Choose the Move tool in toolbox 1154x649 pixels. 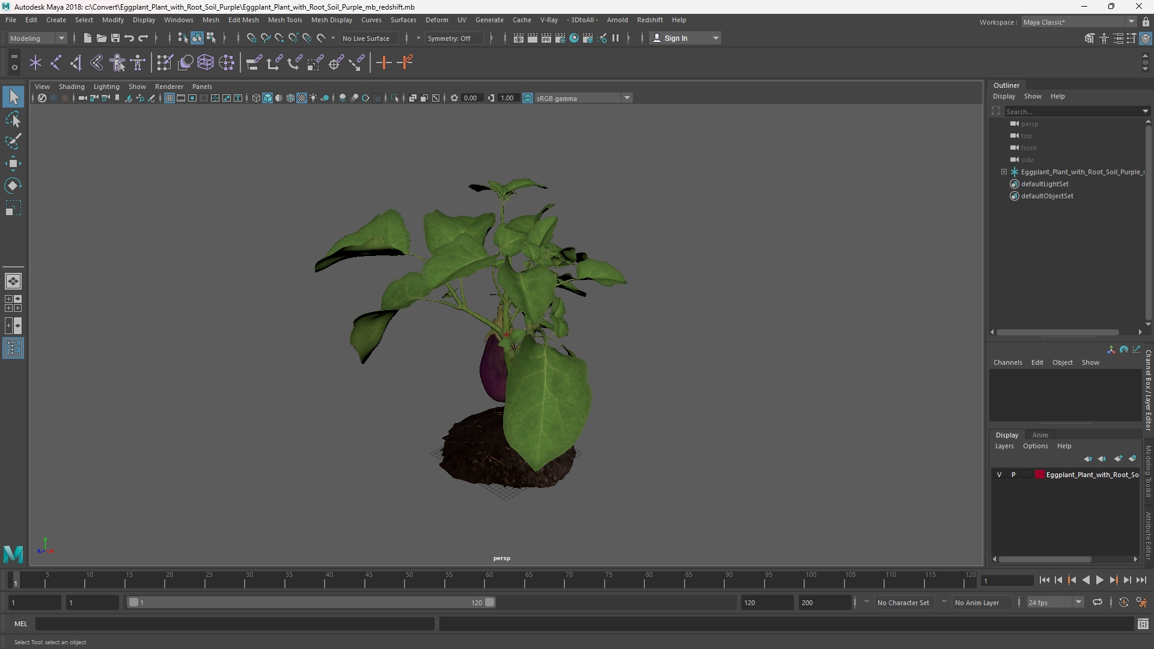tap(13, 163)
